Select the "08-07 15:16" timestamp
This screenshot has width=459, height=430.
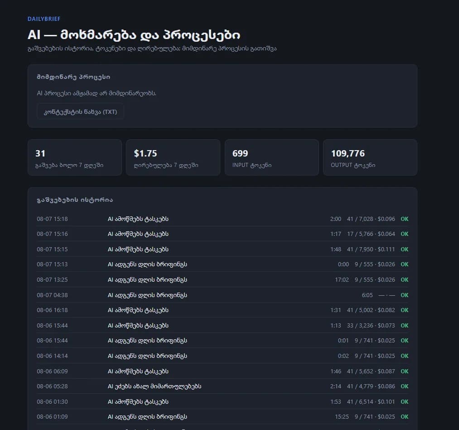(x=52, y=234)
